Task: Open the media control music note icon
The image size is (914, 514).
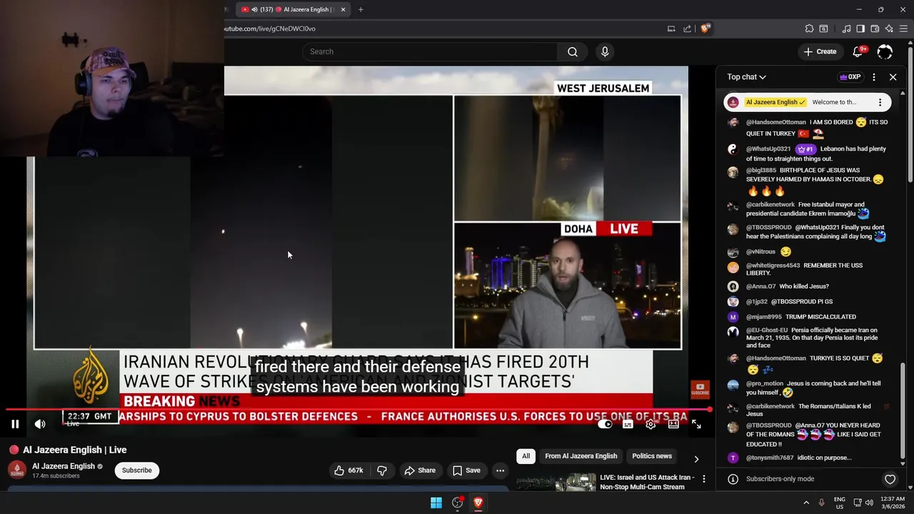Action: [847, 29]
